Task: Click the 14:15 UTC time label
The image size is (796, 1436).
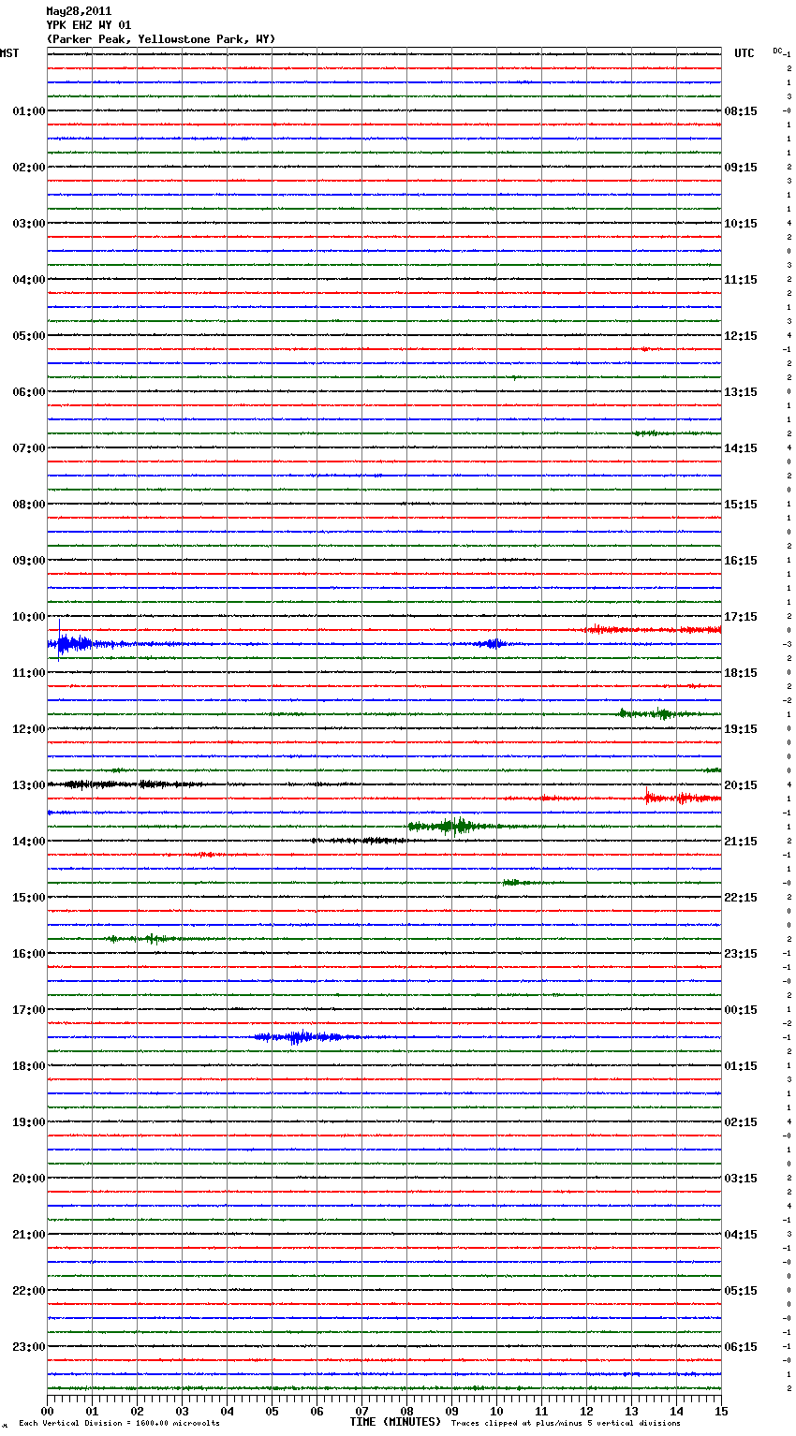Action: tap(741, 448)
